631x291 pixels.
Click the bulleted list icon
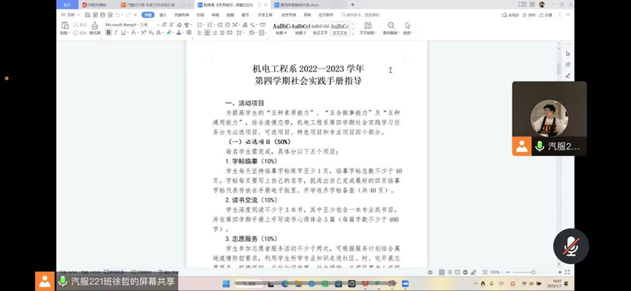tap(200, 25)
